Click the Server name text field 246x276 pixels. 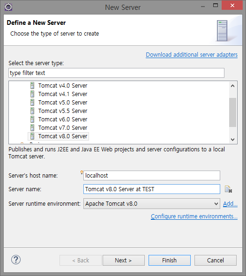[152, 189]
